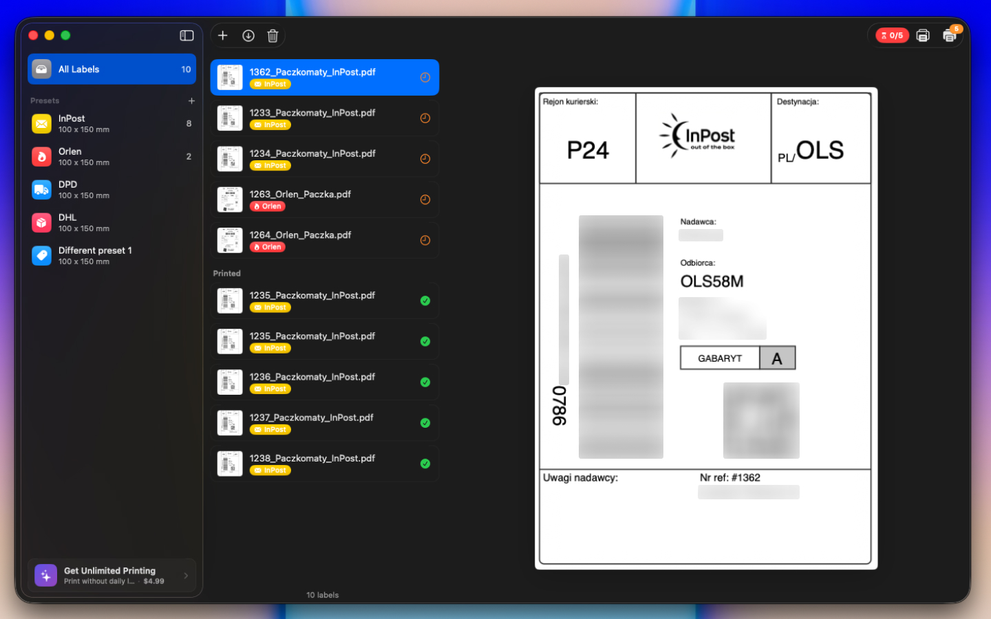Click InPost tag on 1237 label

tap(270, 430)
